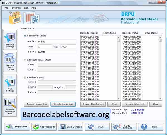This screenshot has height=135, width=167.
Task: Open the Barcode Settings panel
Action: click(10, 40)
